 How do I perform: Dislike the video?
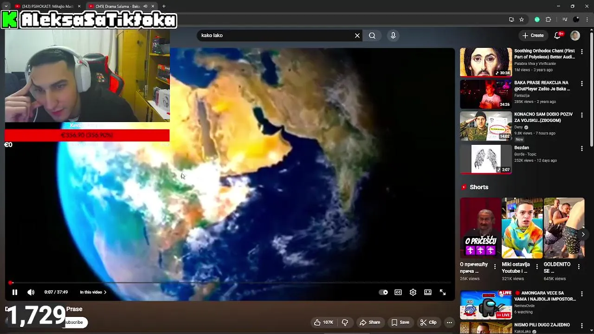[x=345, y=322]
